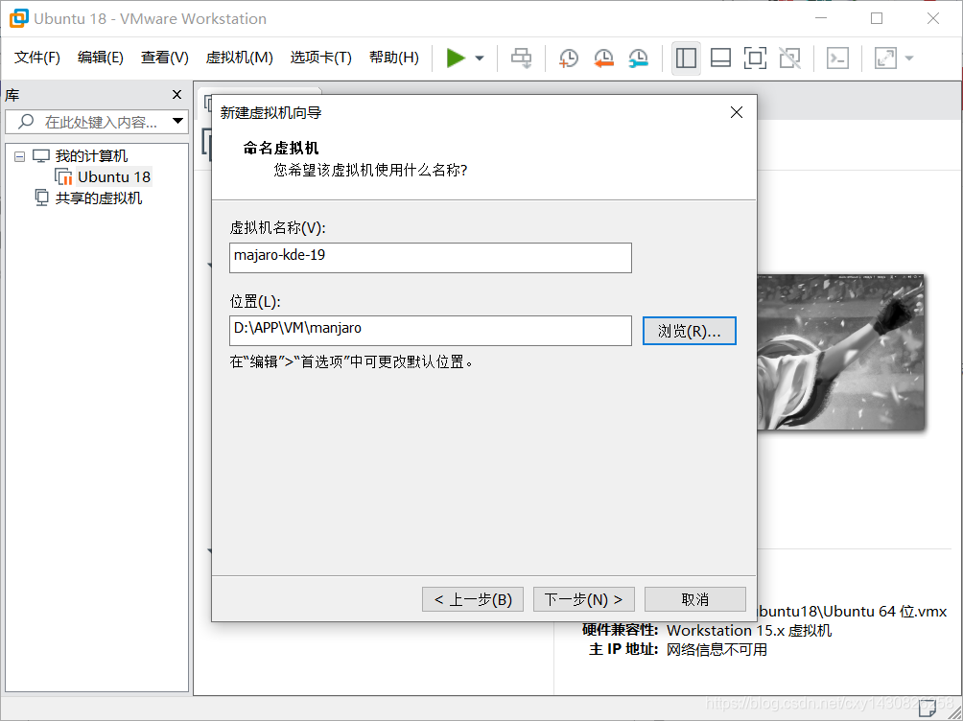Click the 浏览(R)... button
The image size is (963, 721).
689,331
